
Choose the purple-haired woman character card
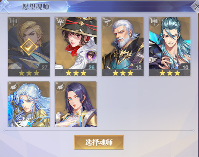[x=76, y=104]
